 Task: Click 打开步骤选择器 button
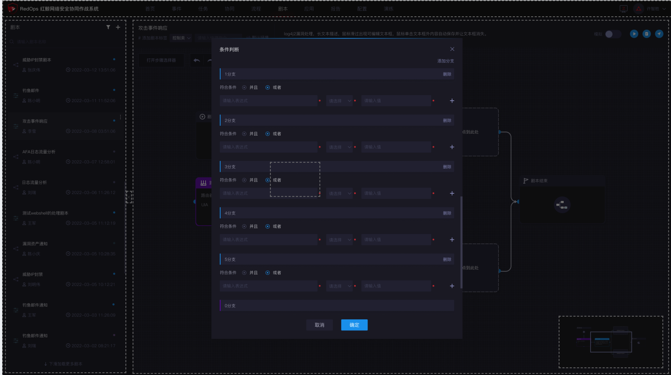tap(161, 60)
